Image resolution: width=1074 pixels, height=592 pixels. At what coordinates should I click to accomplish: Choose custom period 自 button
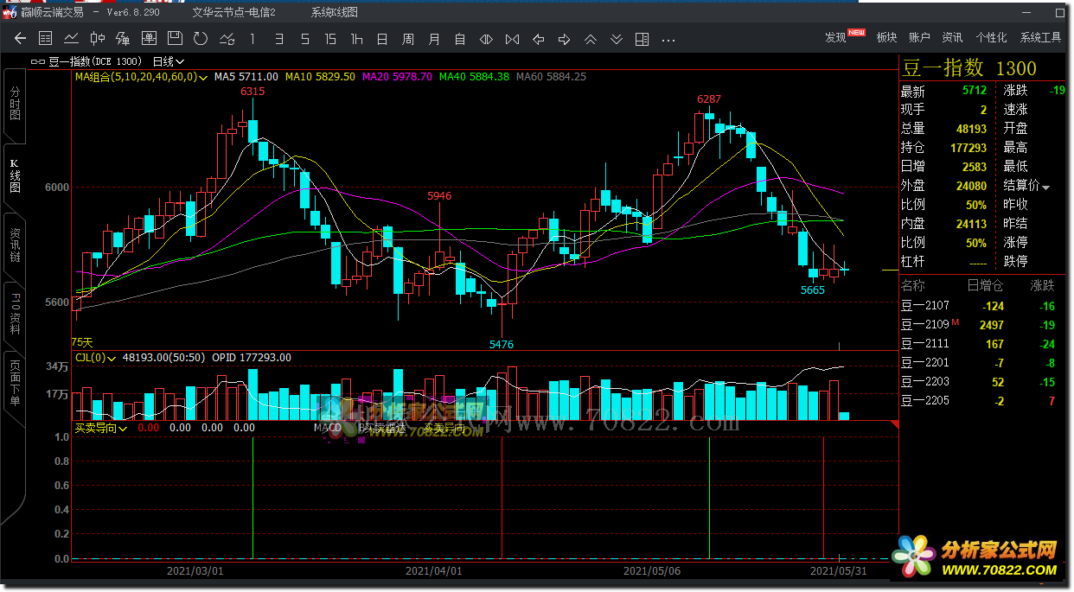click(x=460, y=39)
